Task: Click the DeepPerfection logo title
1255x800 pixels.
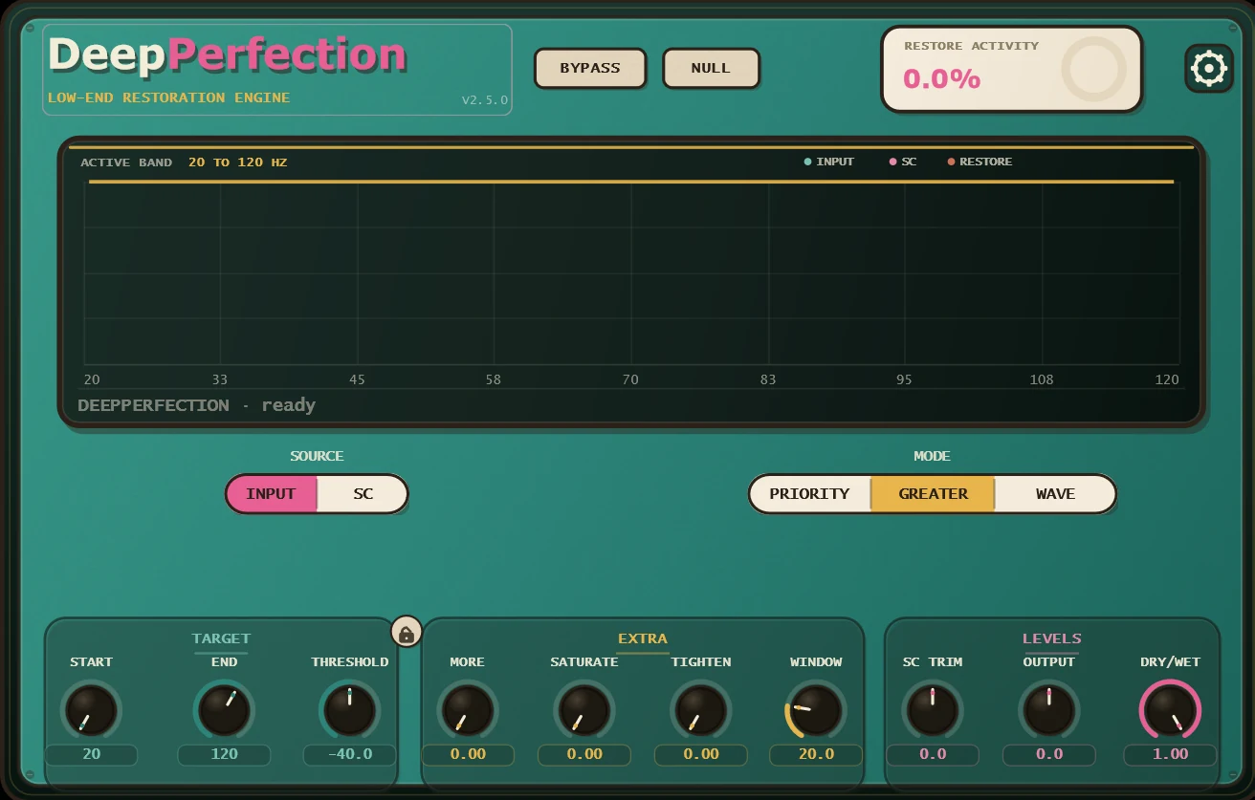Action: 228,54
